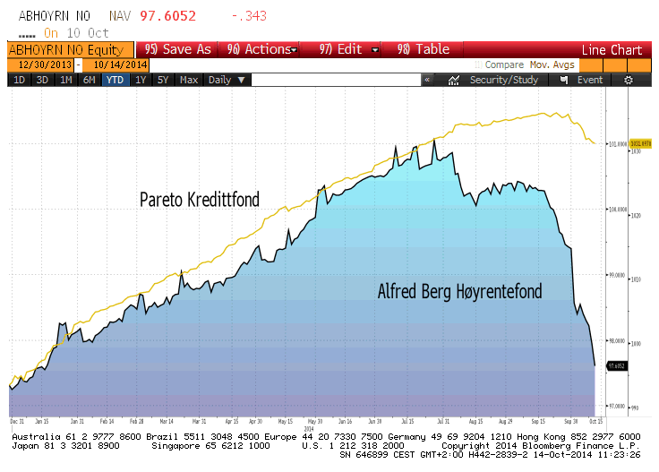This screenshot has width=659, height=472.
Task: Click the yellow price tag on the right axis
Action: point(640,143)
